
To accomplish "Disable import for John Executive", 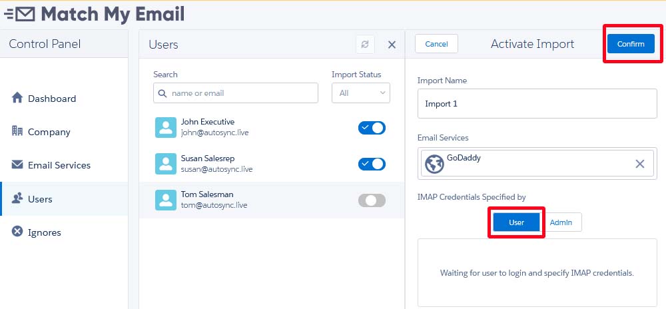I will click(372, 128).
